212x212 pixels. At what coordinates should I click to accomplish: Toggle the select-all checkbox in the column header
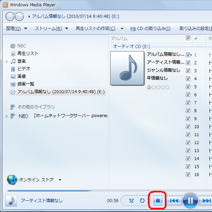(x=188, y=38)
